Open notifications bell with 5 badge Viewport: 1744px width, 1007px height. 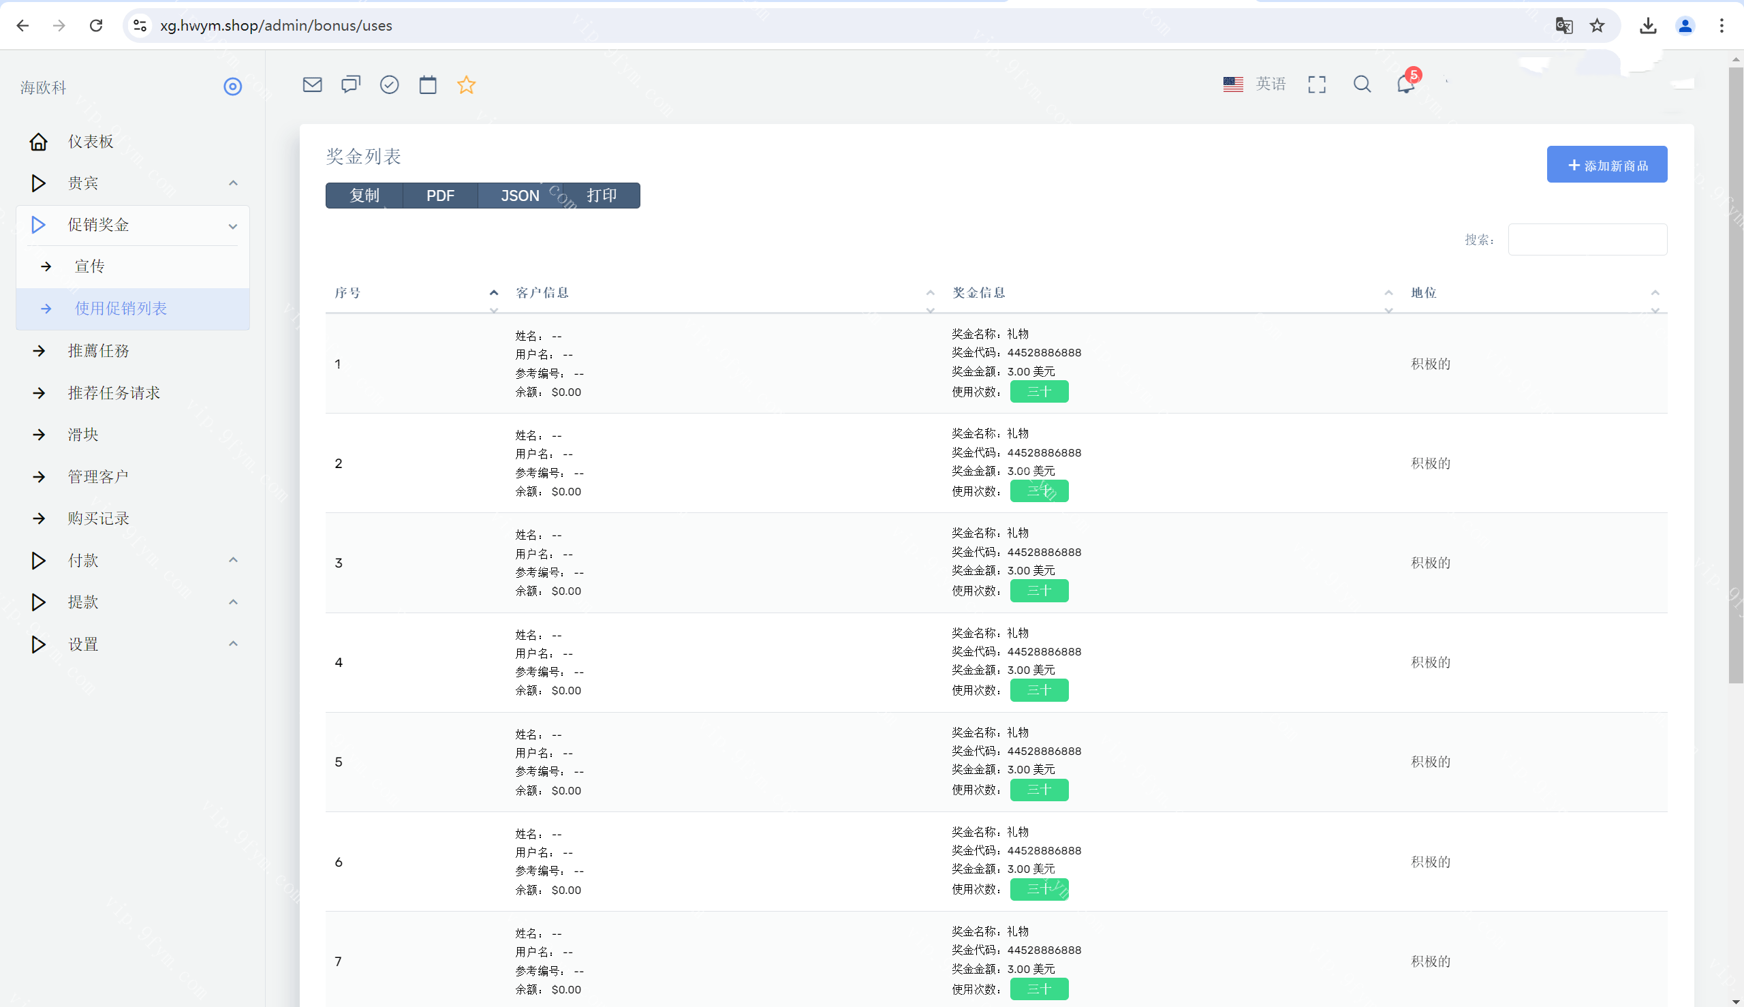pos(1406,84)
